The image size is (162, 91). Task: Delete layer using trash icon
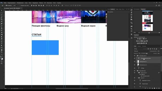159,88
